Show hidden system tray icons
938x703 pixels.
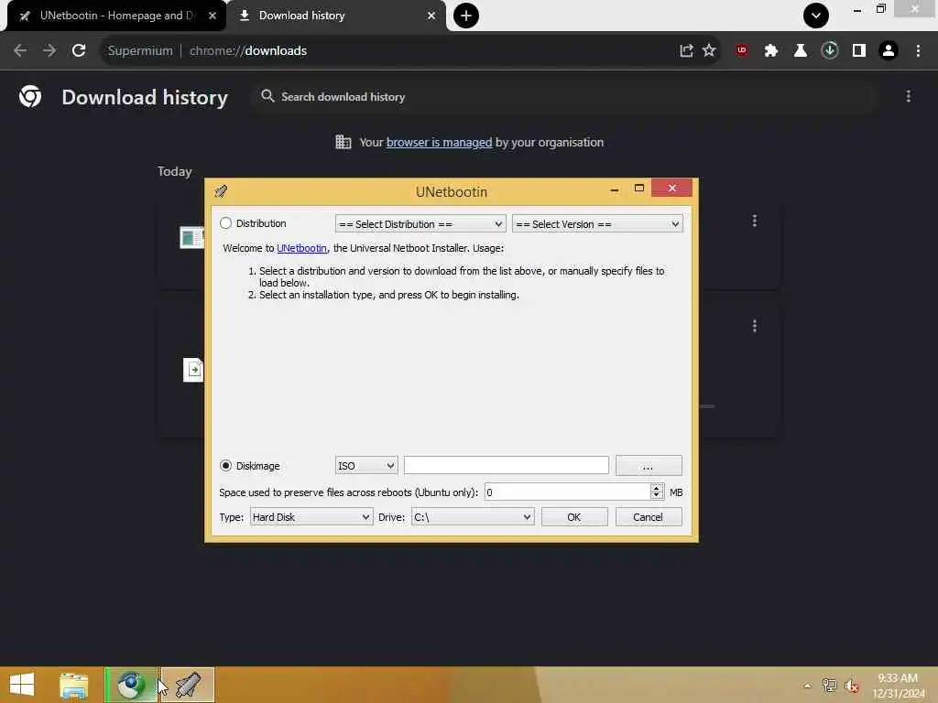808,686
